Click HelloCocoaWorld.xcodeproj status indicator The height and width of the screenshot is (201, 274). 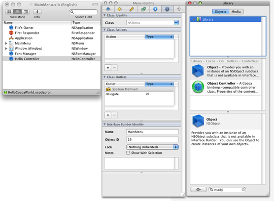click(6, 92)
